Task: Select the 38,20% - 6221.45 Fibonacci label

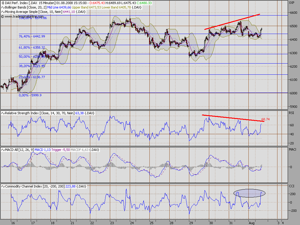Action: point(32,66)
